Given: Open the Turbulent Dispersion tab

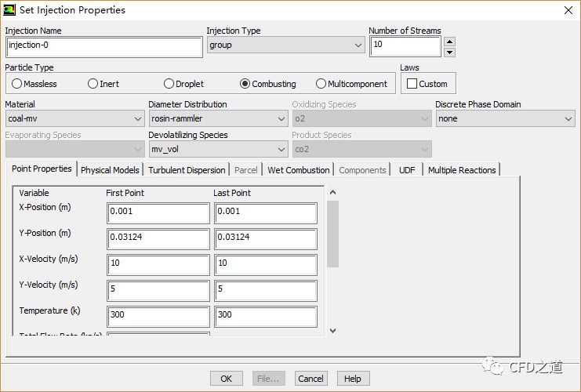Looking at the screenshot, I should tap(187, 170).
